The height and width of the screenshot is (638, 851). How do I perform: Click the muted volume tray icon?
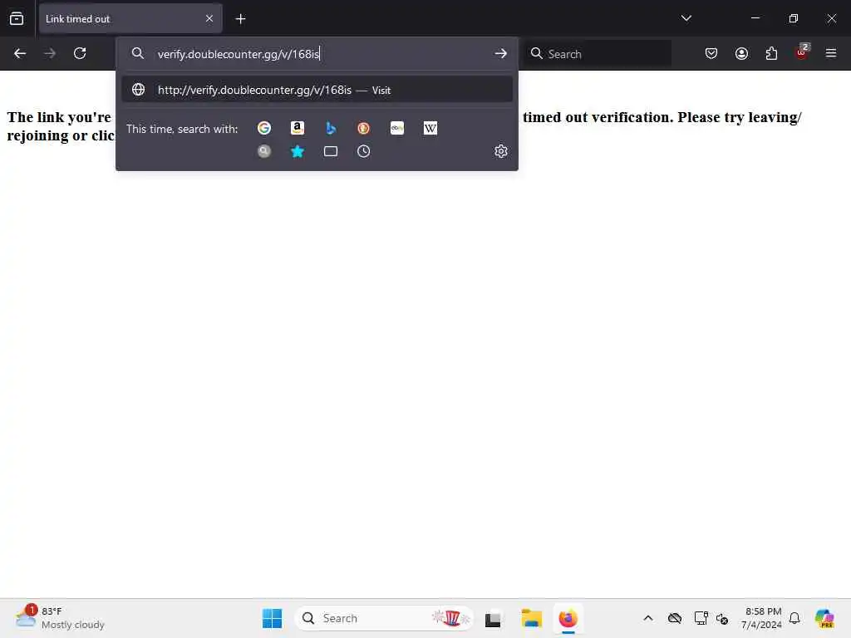point(722,618)
